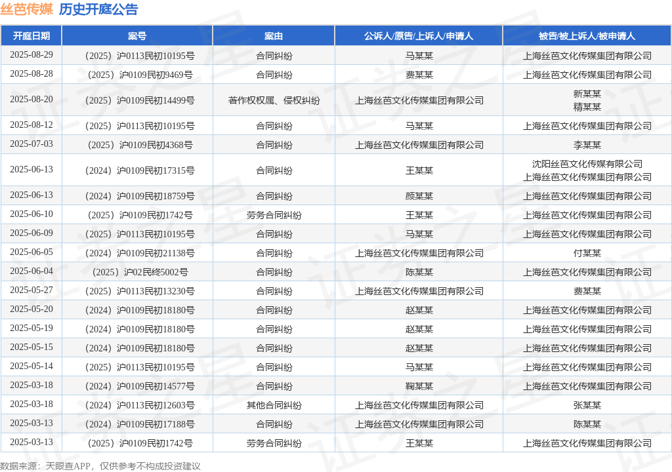Click the 历史开庭公告 heading
Image resolution: width=672 pixels, height=472 pixels.
tap(98, 9)
